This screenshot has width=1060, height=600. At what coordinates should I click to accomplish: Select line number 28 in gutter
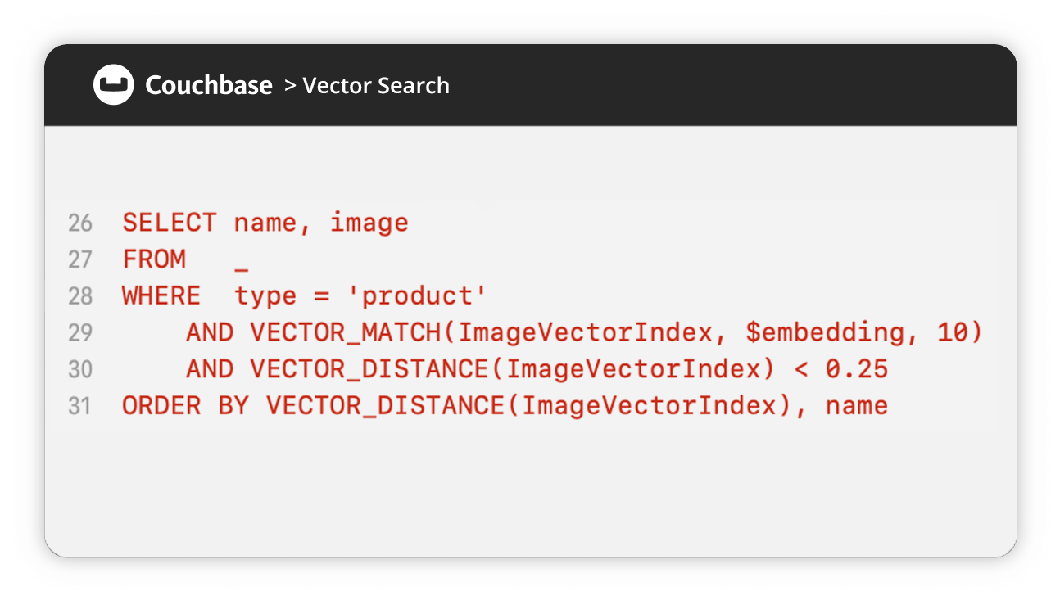(80, 295)
